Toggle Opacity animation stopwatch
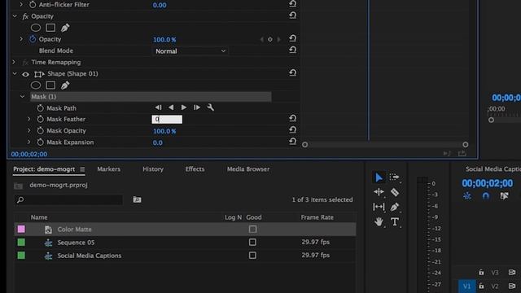Viewport: 521px width, 293px height. 33,39
